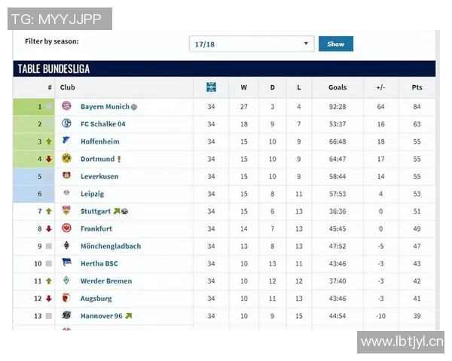Click the Werder Bremen crest icon

[66, 281]
